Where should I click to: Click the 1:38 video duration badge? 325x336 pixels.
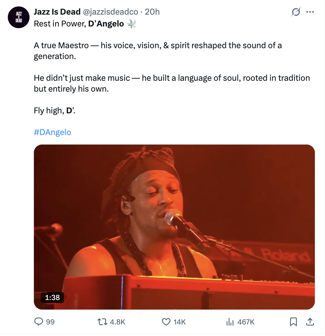pyautogui.click(x=52, y=297)
